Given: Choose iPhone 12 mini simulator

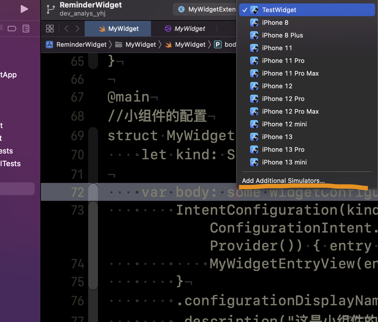Looking at the screenshot, I should coord(307,124).
